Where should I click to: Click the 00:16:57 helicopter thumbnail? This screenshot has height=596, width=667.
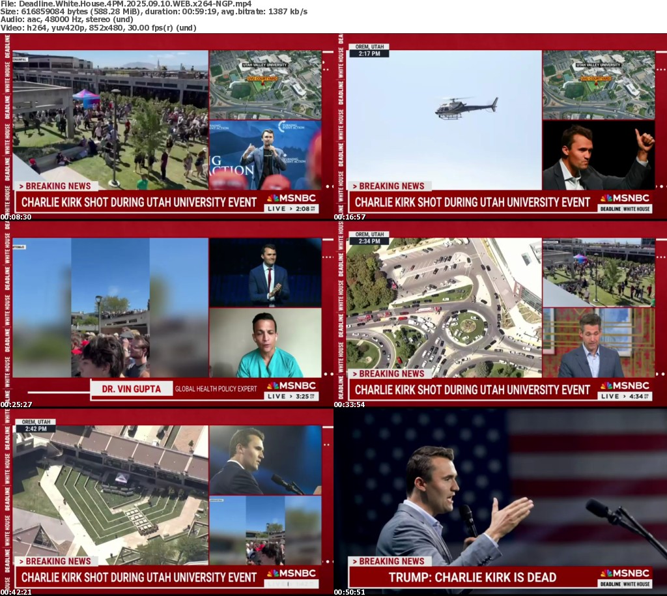pos(500,127)
